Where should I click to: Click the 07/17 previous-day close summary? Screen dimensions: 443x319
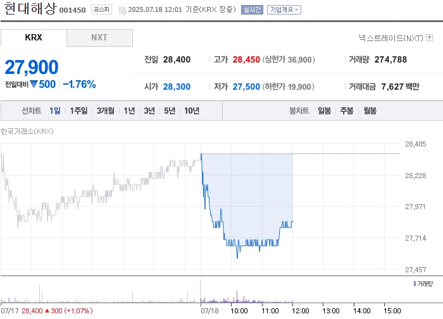47,311
